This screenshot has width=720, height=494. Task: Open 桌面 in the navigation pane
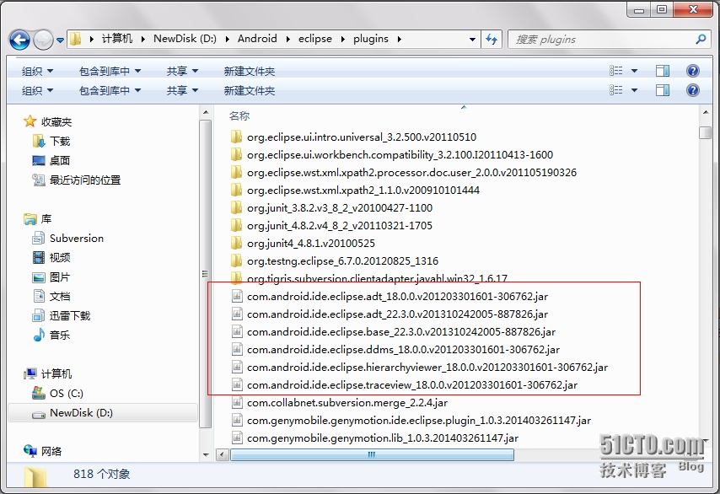60,160
